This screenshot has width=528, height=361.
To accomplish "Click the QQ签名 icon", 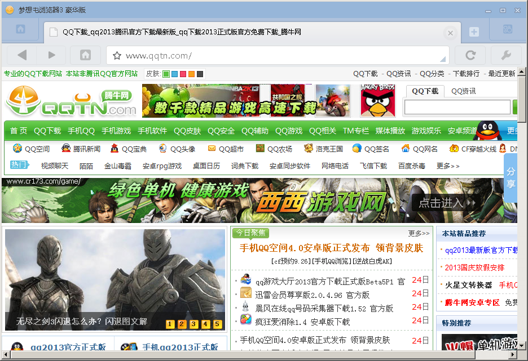I will 357,148.
